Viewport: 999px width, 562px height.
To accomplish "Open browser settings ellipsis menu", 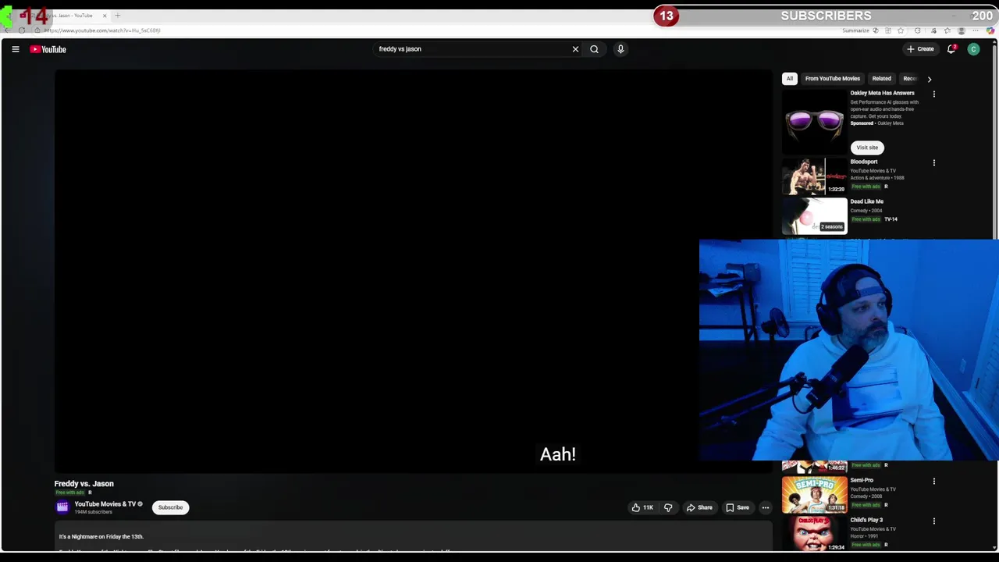I will tap(976, 30).
